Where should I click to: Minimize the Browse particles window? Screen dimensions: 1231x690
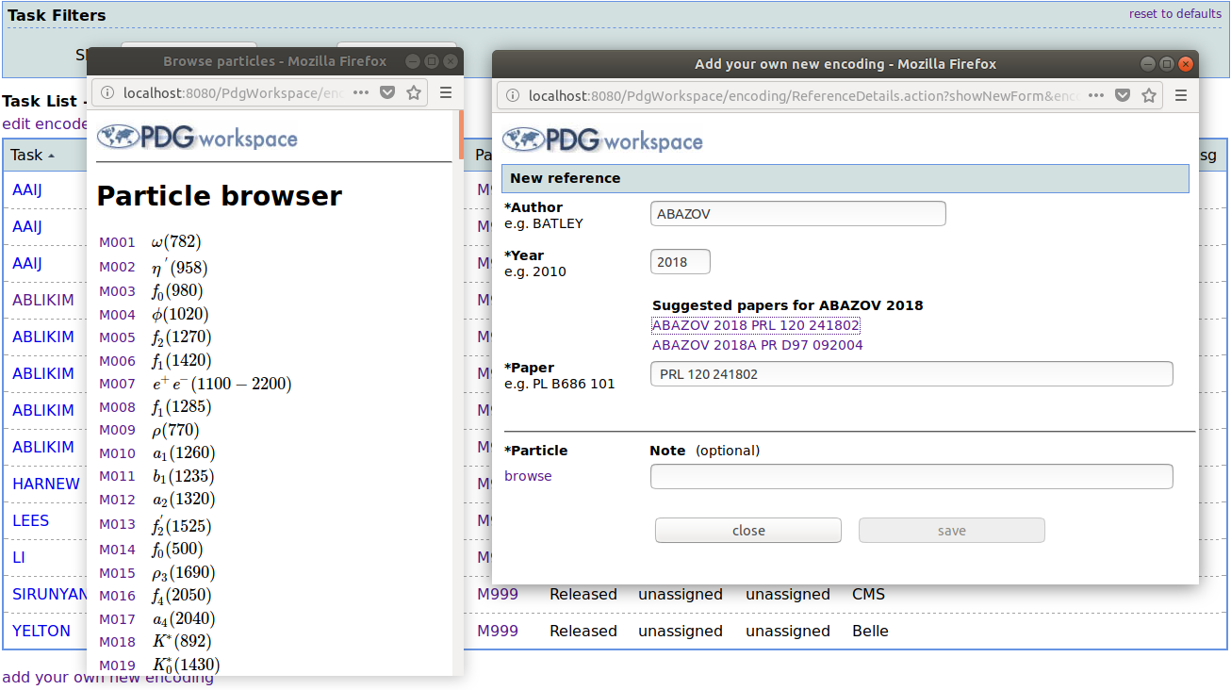click(413, 61)
